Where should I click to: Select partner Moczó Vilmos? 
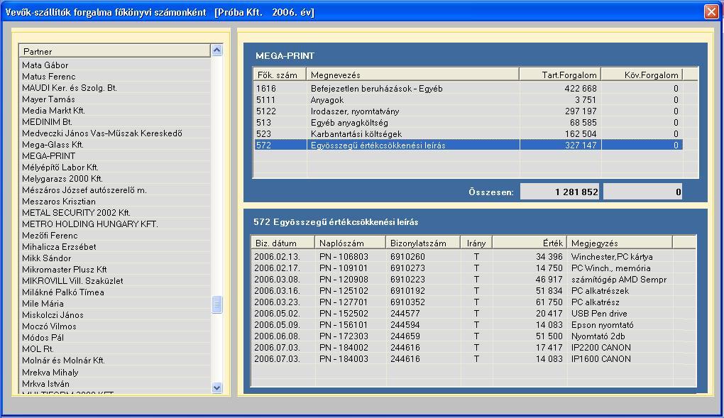[x=114, y=326]
